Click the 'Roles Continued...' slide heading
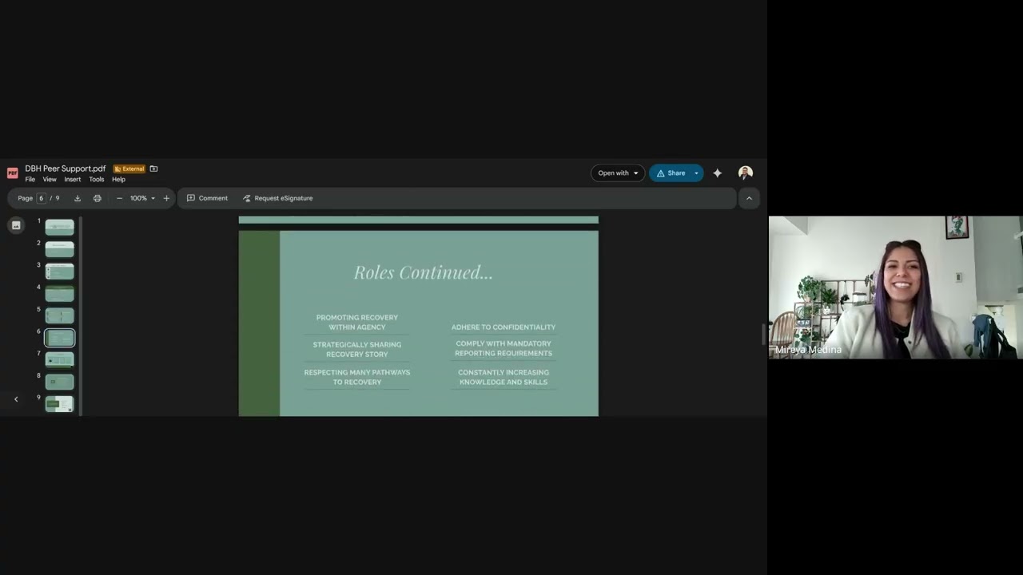The image size is (1023, 575). 424,272
